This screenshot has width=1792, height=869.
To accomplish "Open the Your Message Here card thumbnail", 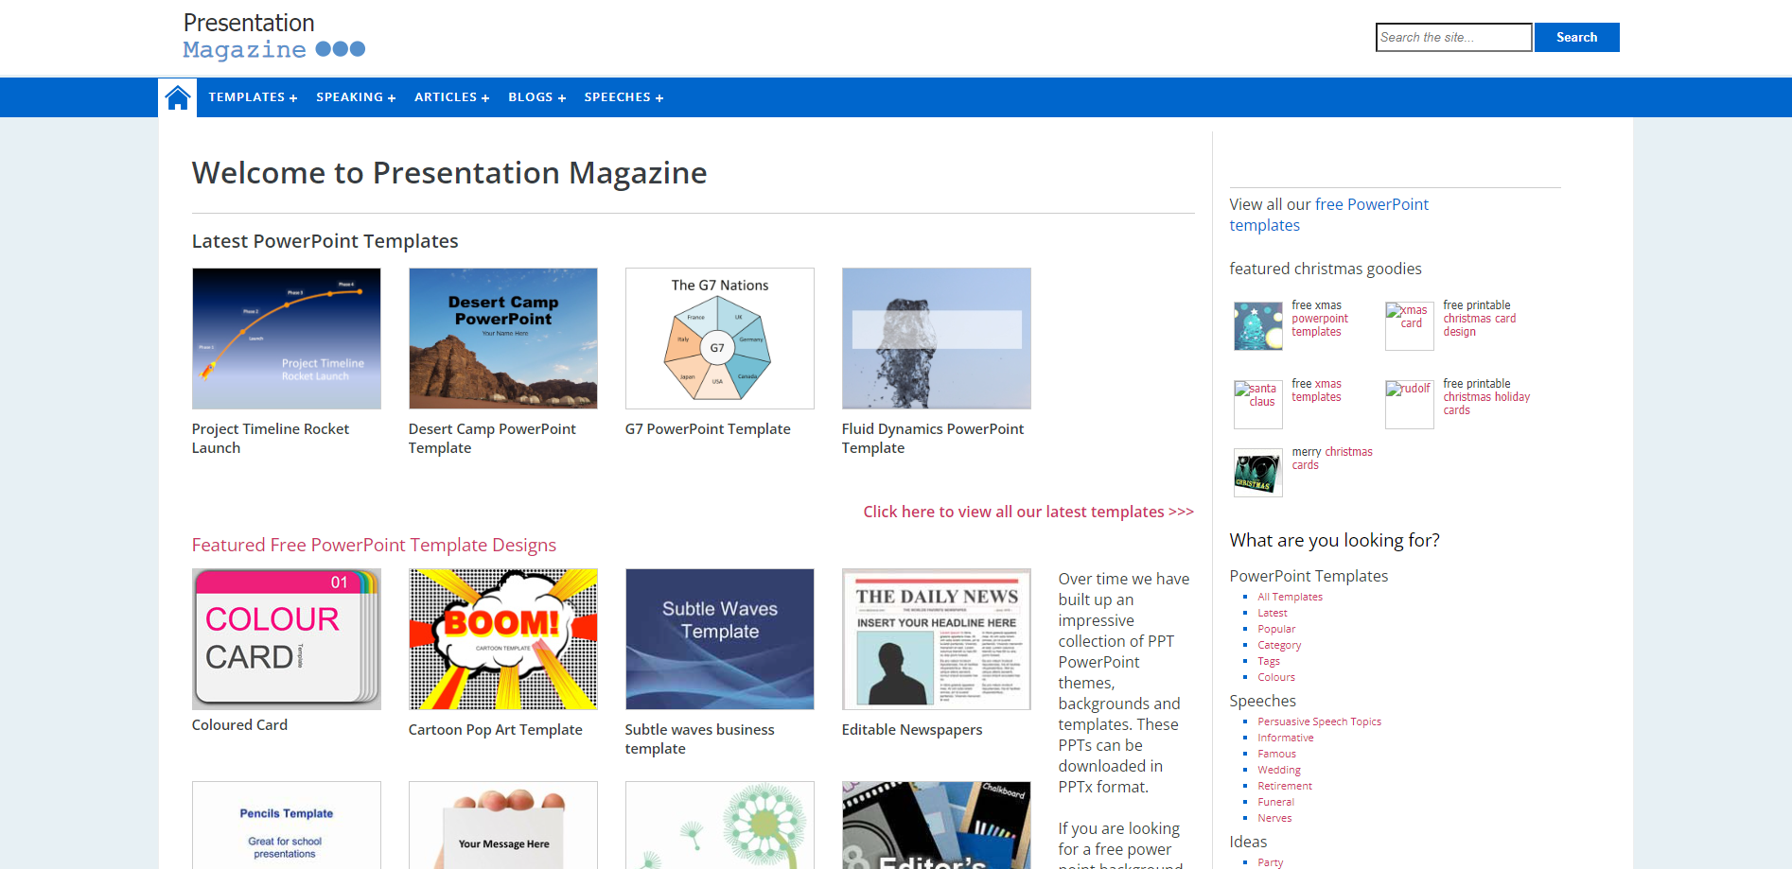I will tap(503, 825).
